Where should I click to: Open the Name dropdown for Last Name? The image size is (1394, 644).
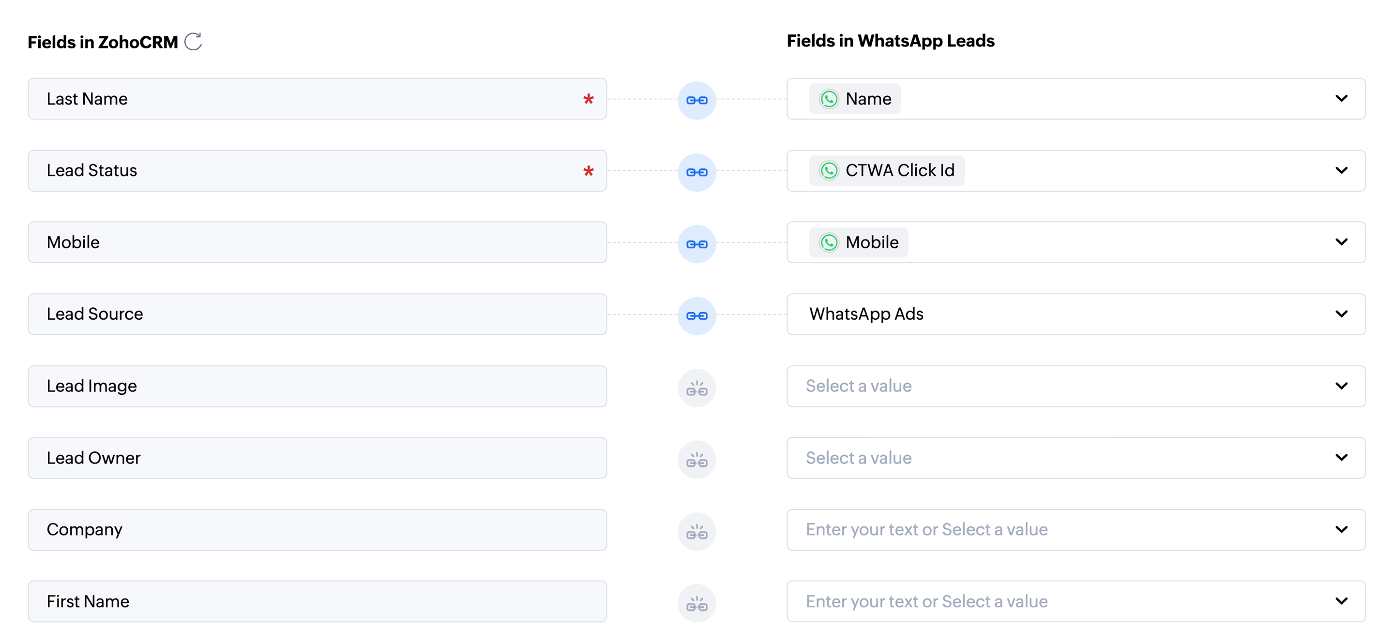tap(1341, 99)
